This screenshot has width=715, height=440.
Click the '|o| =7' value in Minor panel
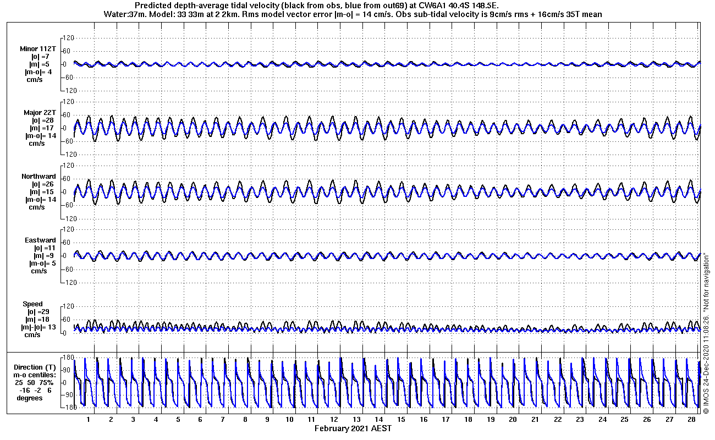(x=40, y=57)
